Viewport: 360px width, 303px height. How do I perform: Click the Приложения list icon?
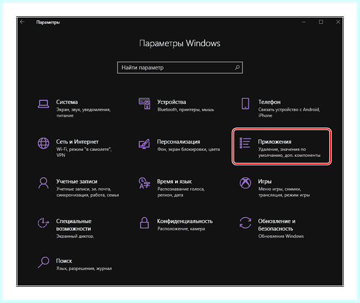point(245,143)
